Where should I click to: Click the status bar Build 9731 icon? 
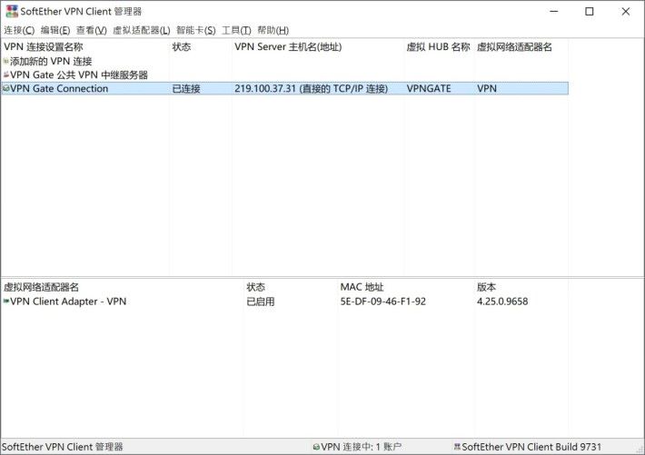[x=457, y=446]
